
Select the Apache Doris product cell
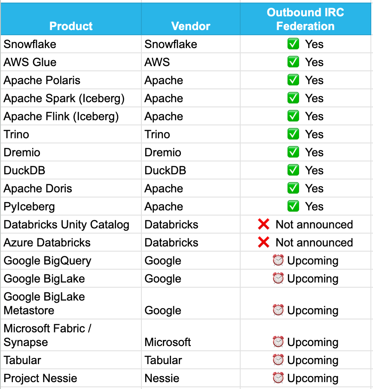[38, 188]
